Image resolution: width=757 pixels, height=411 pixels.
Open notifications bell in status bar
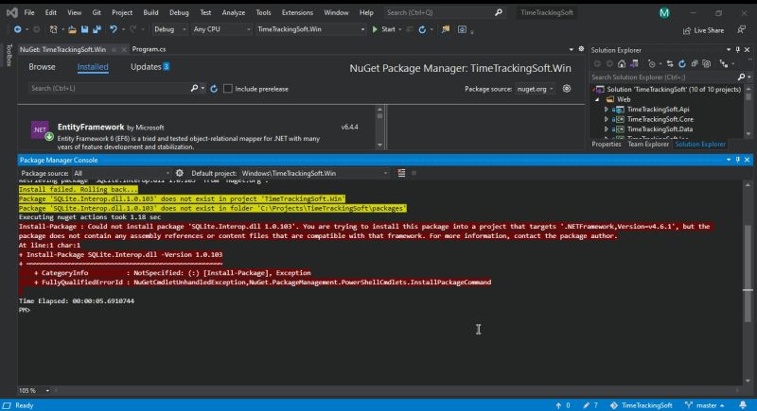(x=743, y=405)
